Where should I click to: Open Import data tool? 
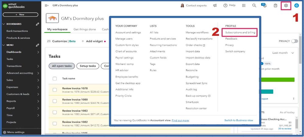(193, 51)
